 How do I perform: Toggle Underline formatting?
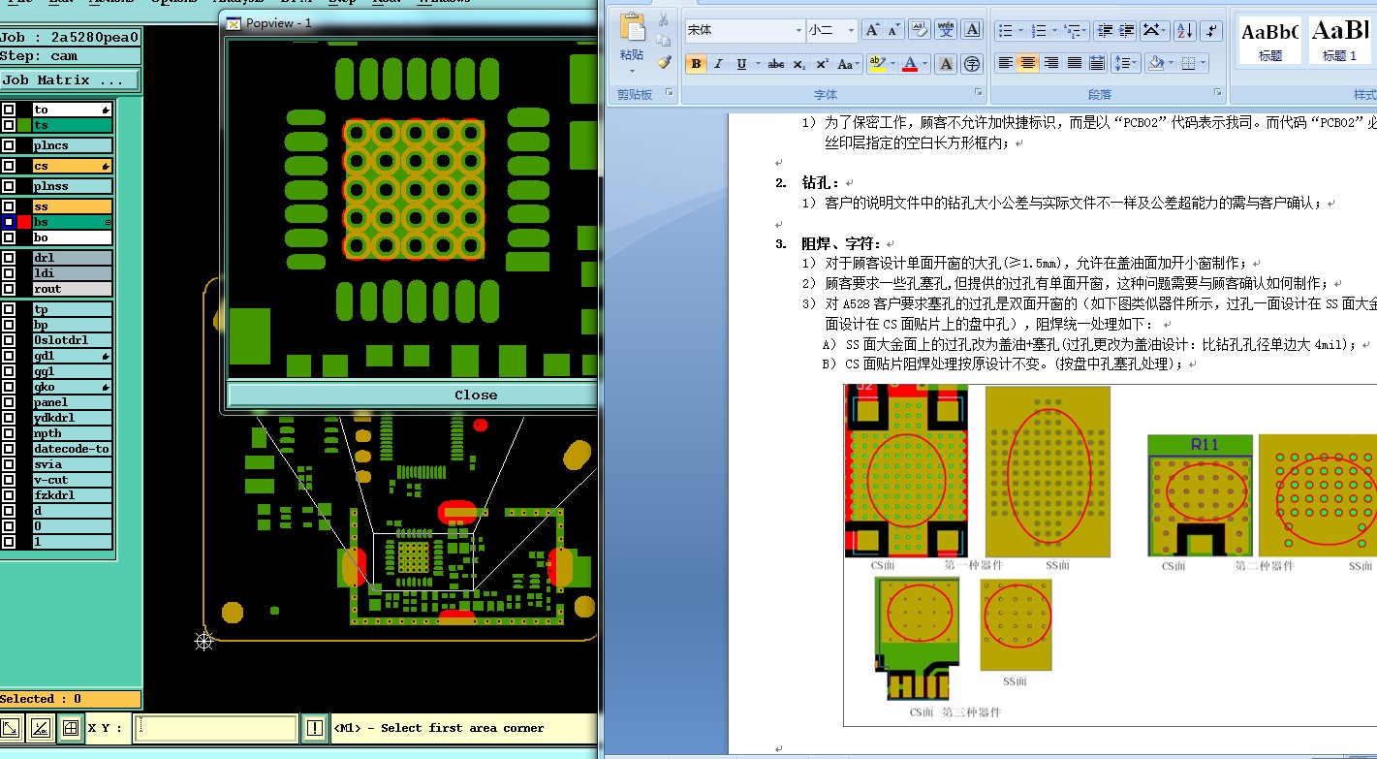point(741,64)
